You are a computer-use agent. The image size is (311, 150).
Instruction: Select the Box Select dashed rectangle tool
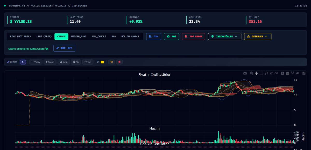click(261, 73)
